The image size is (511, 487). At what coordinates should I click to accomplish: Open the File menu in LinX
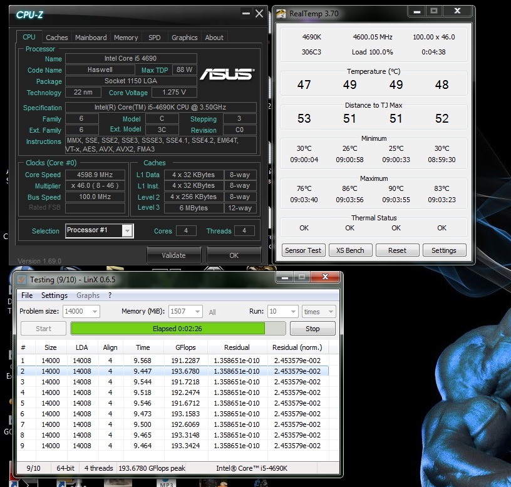point(27,295)
